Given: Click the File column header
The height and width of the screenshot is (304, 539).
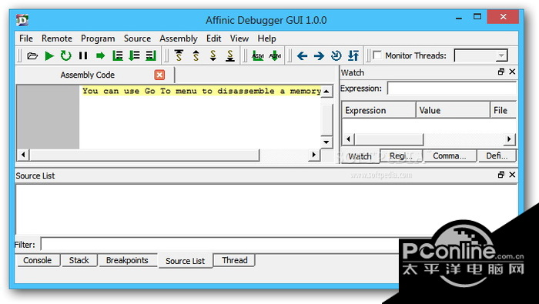Looking at the screenshot, I should pyautogui.click(x=504, y=110).
